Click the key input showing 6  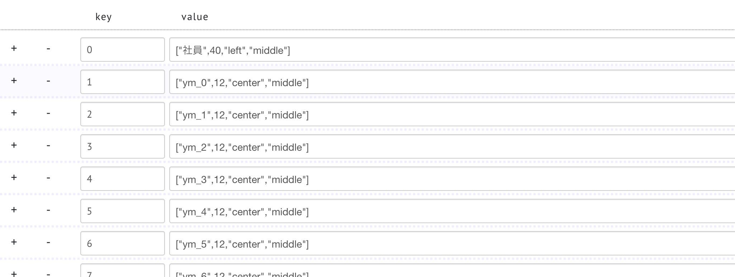(123, 243)
